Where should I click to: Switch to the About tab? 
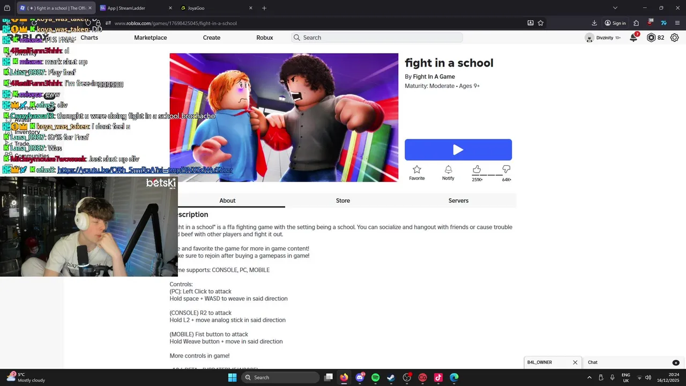click(227, 201)
